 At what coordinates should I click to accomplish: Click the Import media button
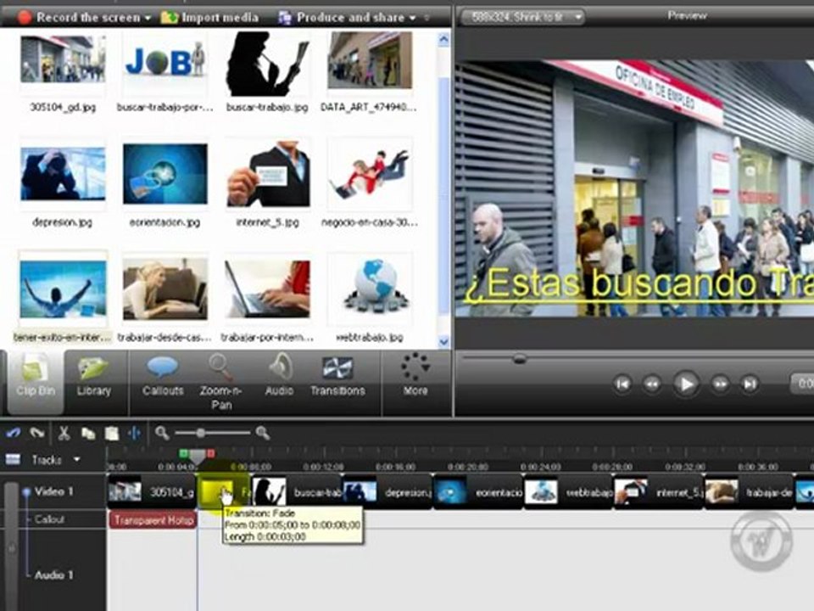tap(209, 18)
